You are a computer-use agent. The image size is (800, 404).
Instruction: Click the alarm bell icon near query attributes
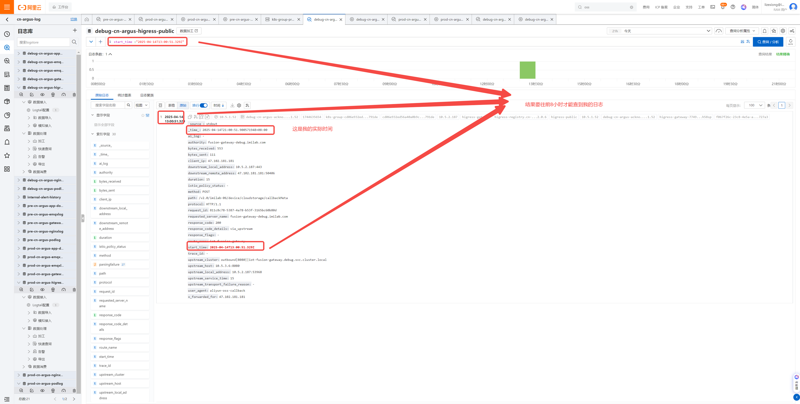765,31
